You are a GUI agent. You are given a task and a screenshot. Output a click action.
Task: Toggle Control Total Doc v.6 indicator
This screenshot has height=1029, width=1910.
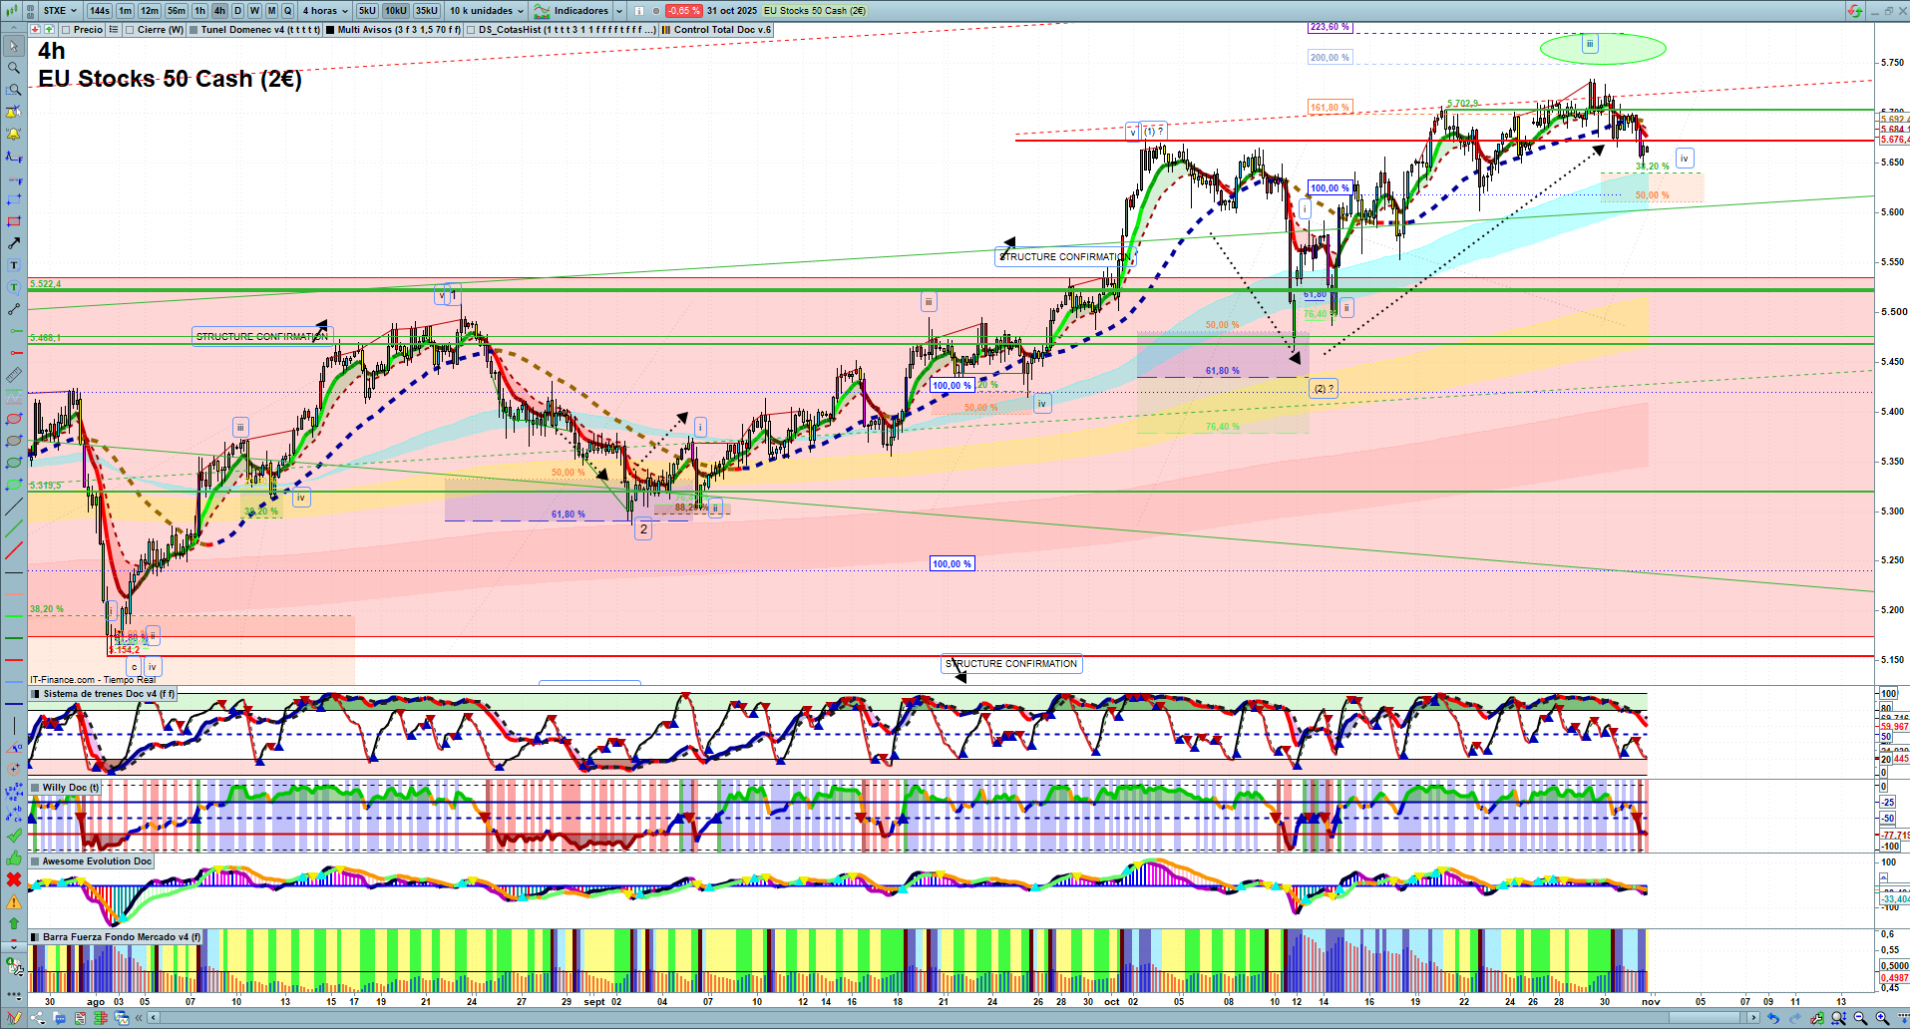pos(665,30)
